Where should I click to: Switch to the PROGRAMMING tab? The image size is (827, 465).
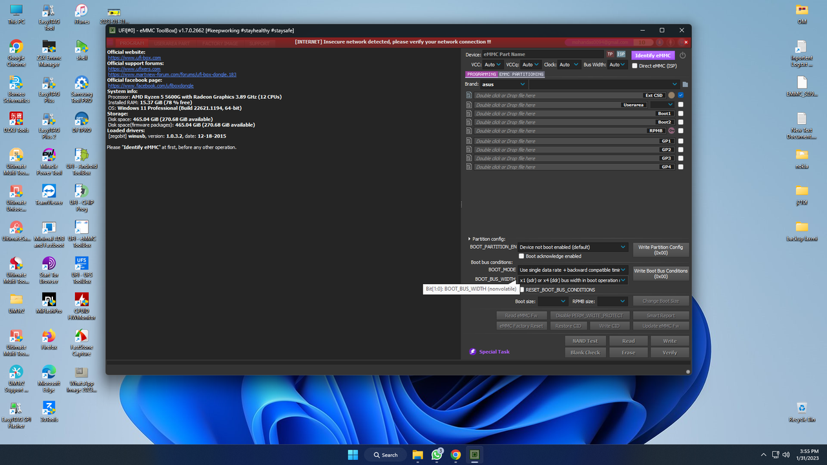tap(481, 74)
